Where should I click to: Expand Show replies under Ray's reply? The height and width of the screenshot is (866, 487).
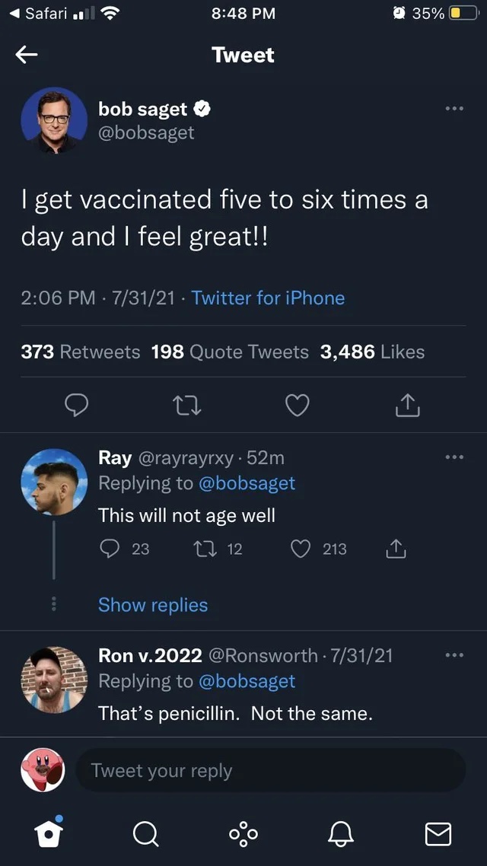[153, 605]
